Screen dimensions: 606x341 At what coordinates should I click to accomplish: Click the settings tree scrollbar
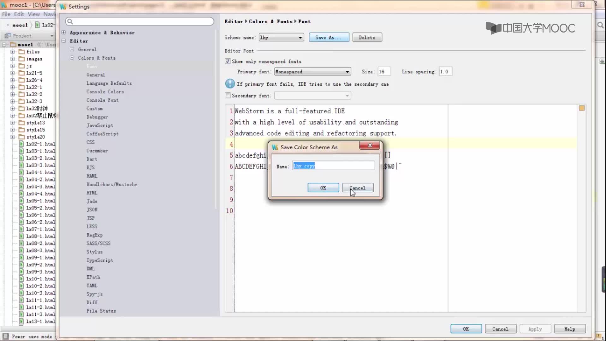216,119
